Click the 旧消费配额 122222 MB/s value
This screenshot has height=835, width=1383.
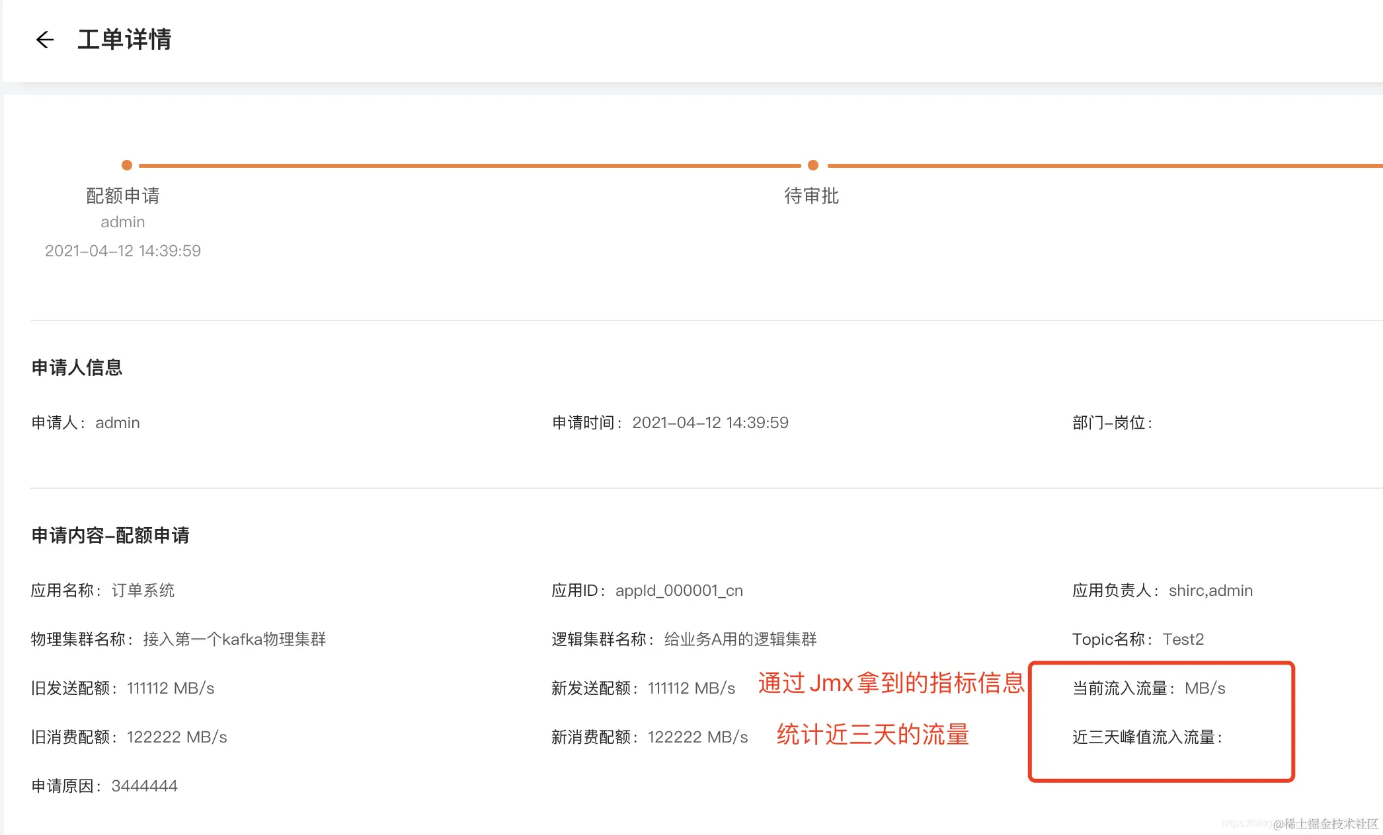(177, 737)
